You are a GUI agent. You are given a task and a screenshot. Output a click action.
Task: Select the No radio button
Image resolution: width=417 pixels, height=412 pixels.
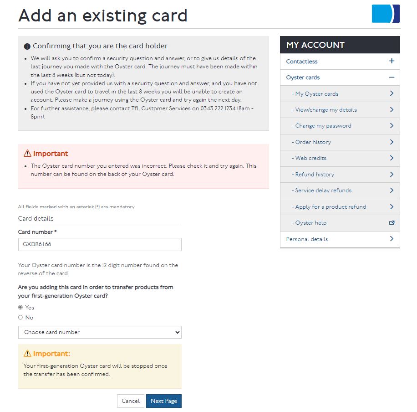20,318
